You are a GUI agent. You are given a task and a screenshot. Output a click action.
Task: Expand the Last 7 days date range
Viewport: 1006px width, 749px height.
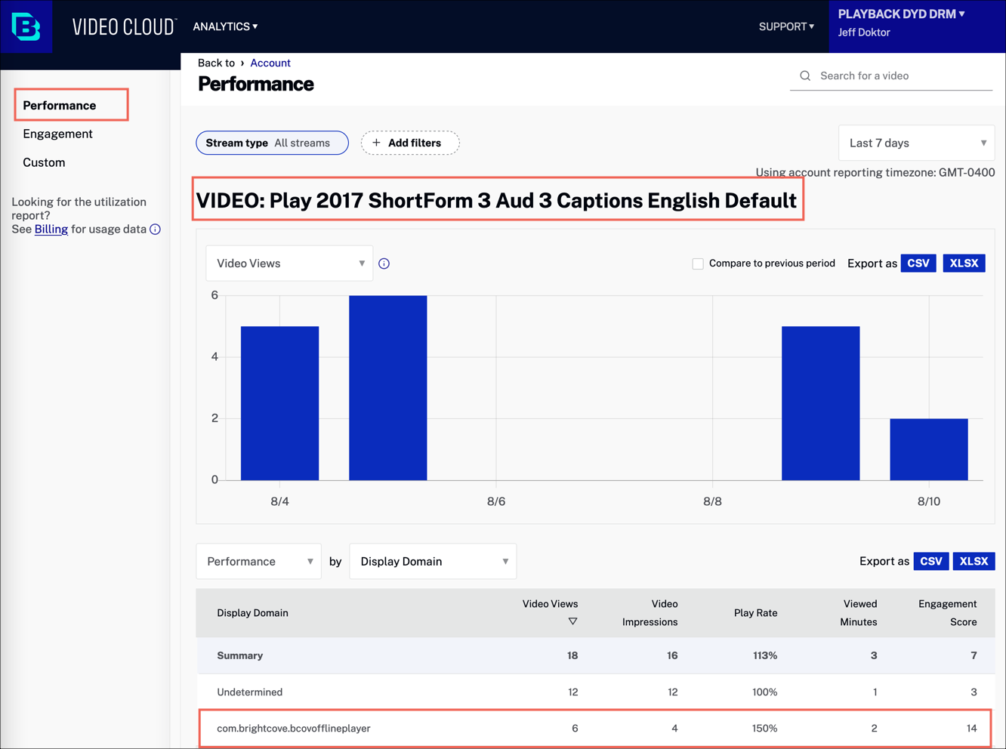(916, 143)
